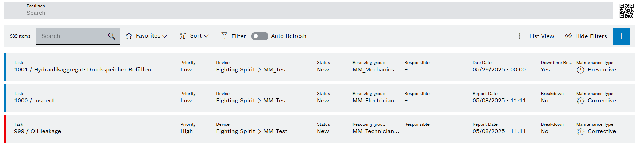Screen dimensions: 637x143
Task: Click the Hide Filters eye icon
Action: point(568,36)
